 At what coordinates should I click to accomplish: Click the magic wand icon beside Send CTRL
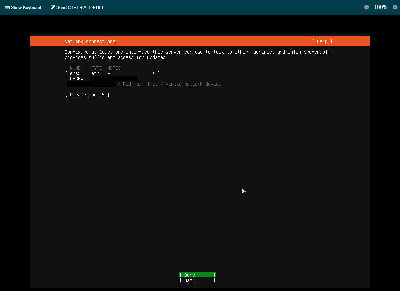point(53,7)
